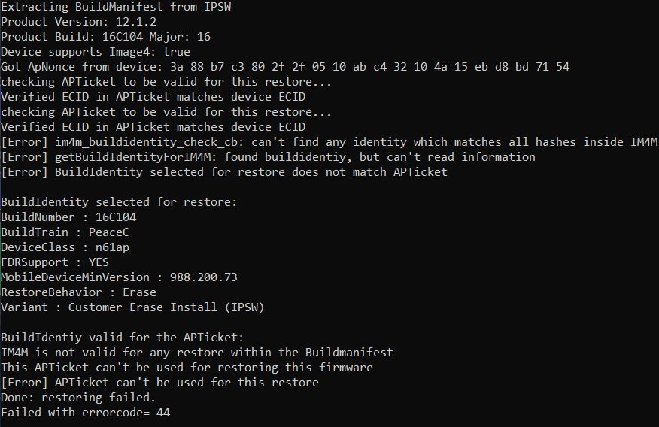Click the getBuildIdentityForIM4M error line
Viewport: 659px width, 427px height.
click(x=268, y=157)
